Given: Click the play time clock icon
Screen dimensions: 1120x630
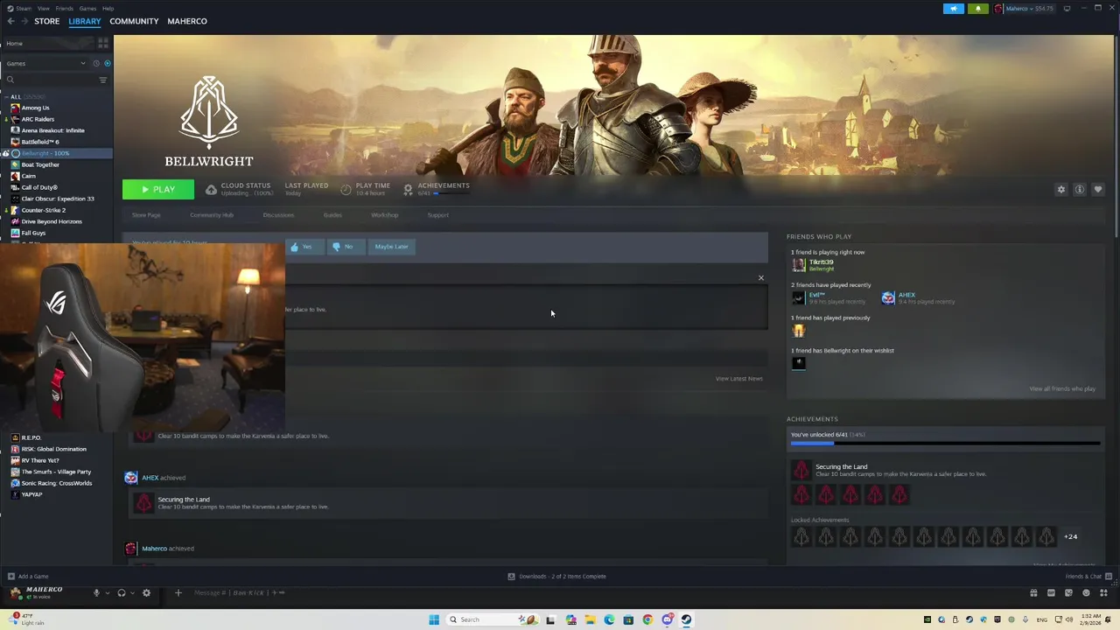Looking at the screenshot, I should [346, 189].
